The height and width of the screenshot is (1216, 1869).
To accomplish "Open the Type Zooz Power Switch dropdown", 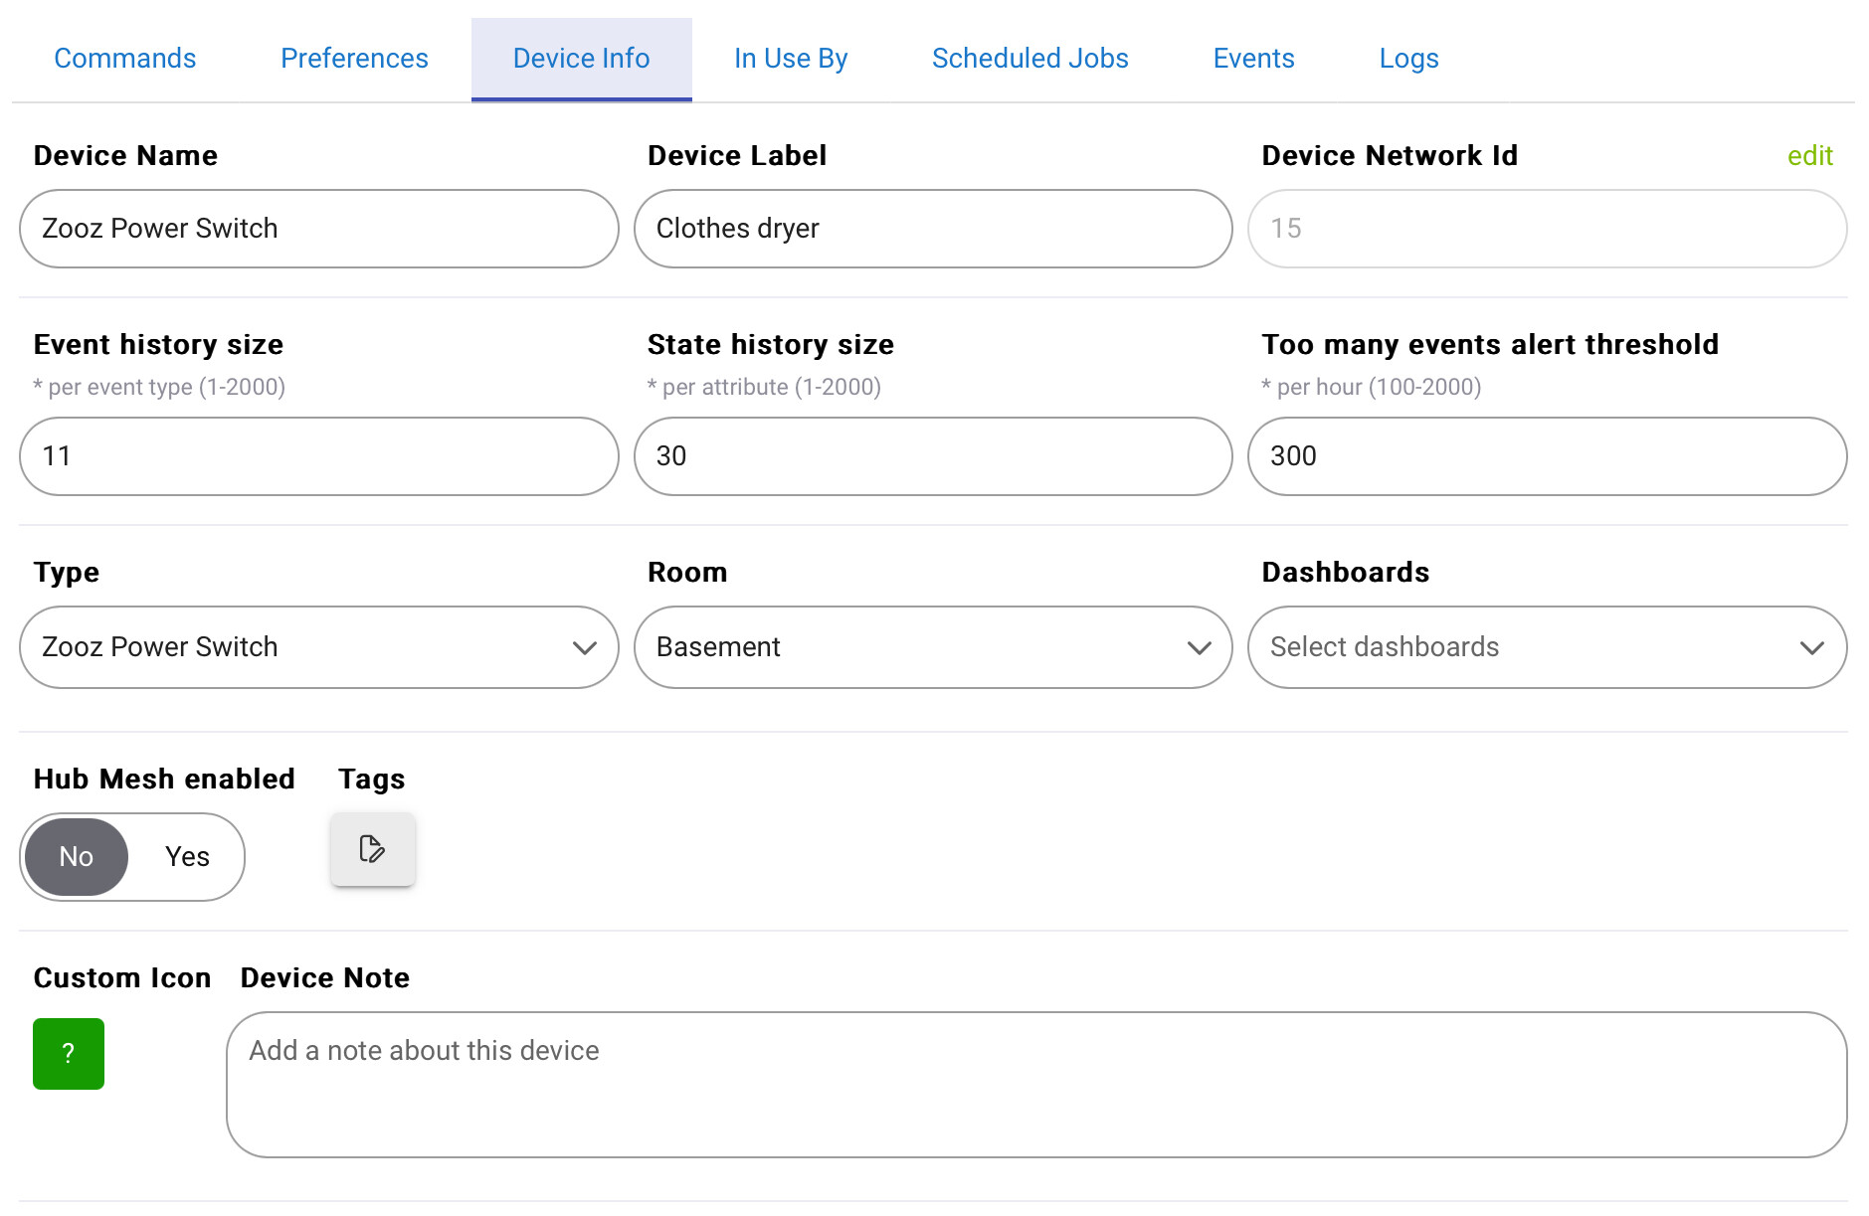I will coord(319,647).
